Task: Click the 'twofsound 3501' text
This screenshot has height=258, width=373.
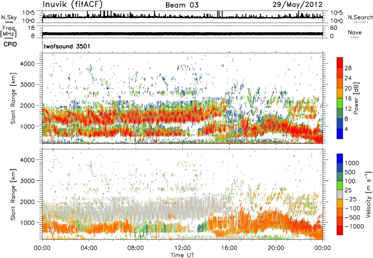Action: 67,46
